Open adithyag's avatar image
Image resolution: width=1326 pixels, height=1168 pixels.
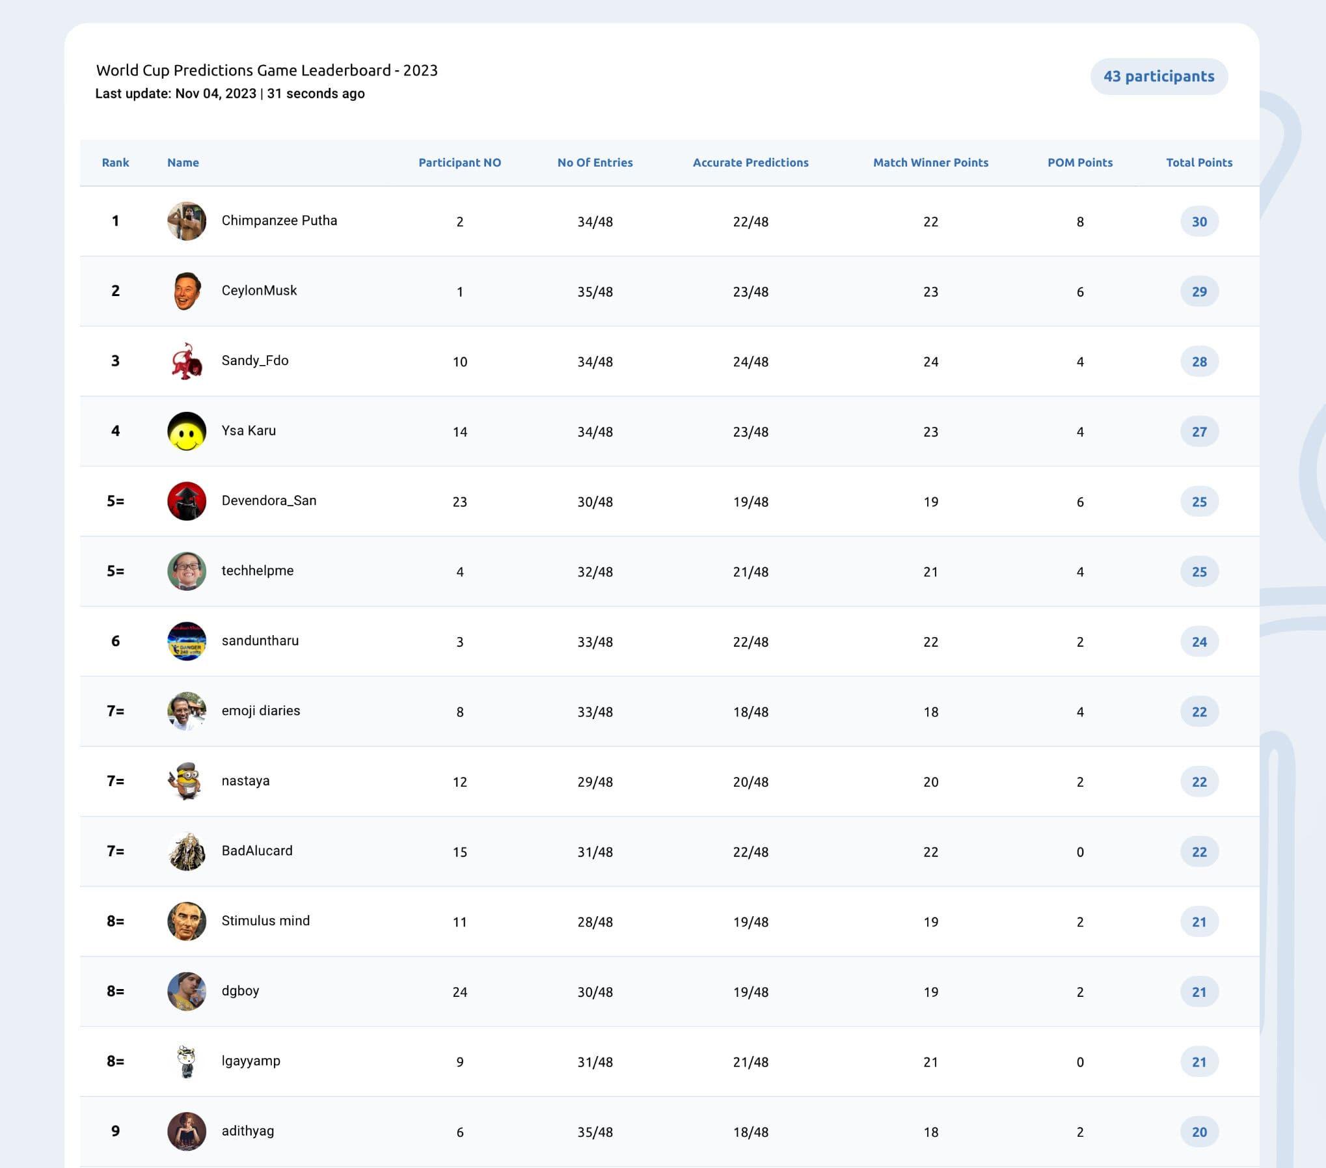coord(187,1132)
